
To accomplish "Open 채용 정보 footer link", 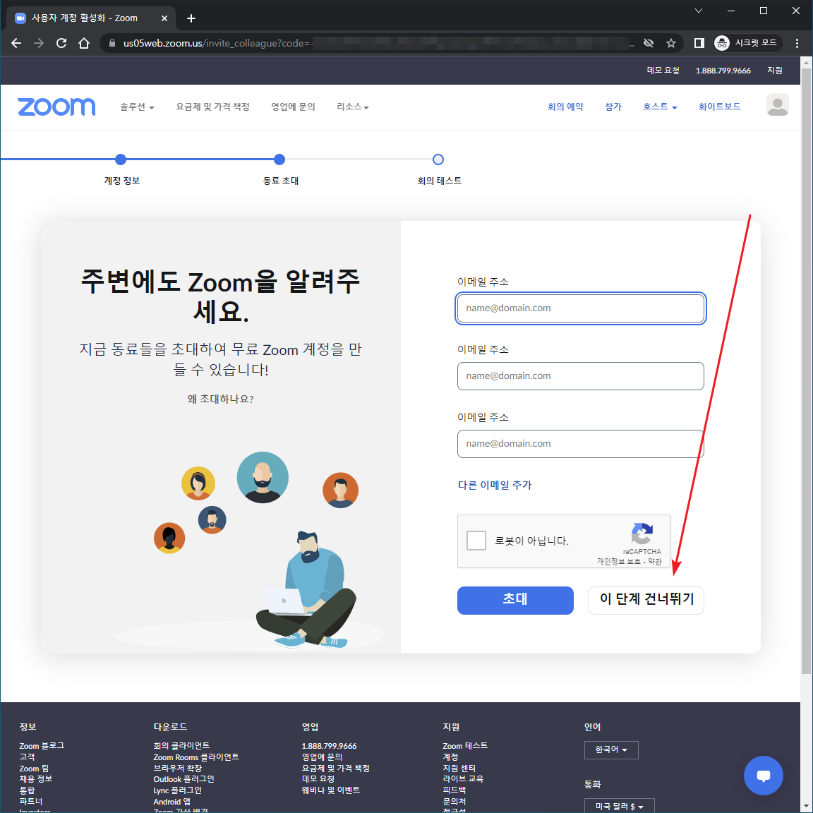I will (36, 779).
